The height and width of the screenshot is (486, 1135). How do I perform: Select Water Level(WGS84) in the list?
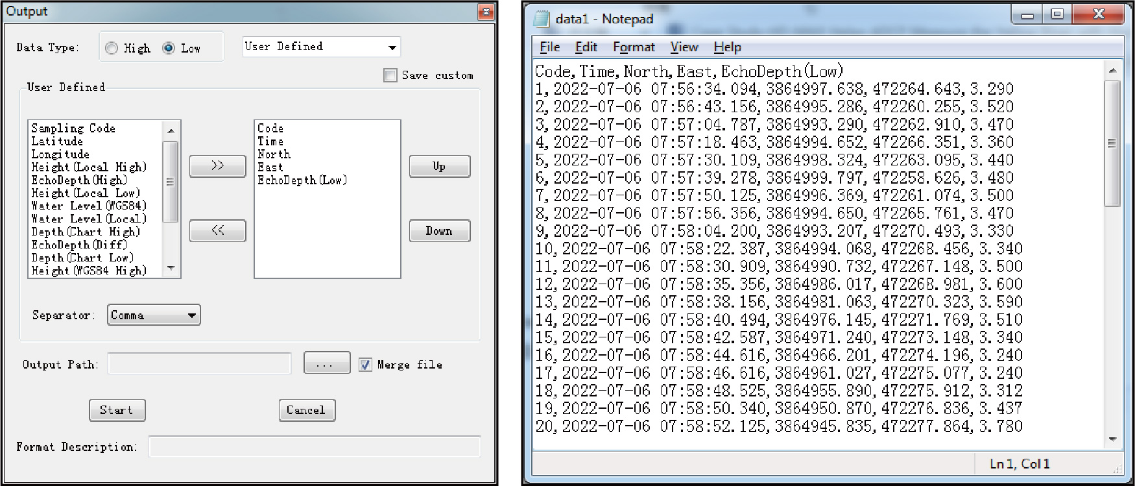pos(89,206)
